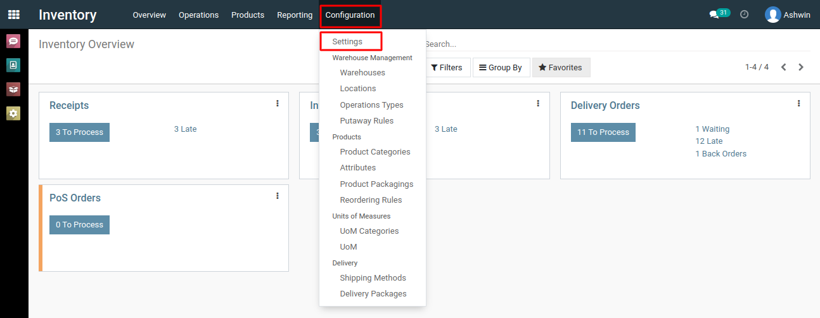Select Locations menu entry
This screenshot has width=820, height=318.
pos(358,89)
